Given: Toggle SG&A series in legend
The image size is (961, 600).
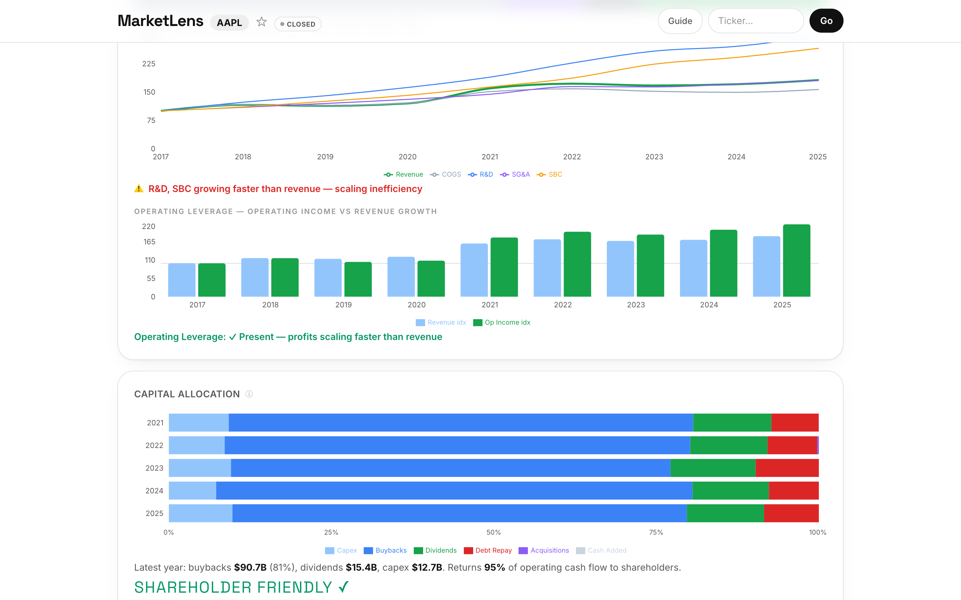Looking at the screenshot, I should (515, 174).
